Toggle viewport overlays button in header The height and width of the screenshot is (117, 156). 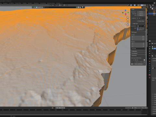click(x=135, y=5)
